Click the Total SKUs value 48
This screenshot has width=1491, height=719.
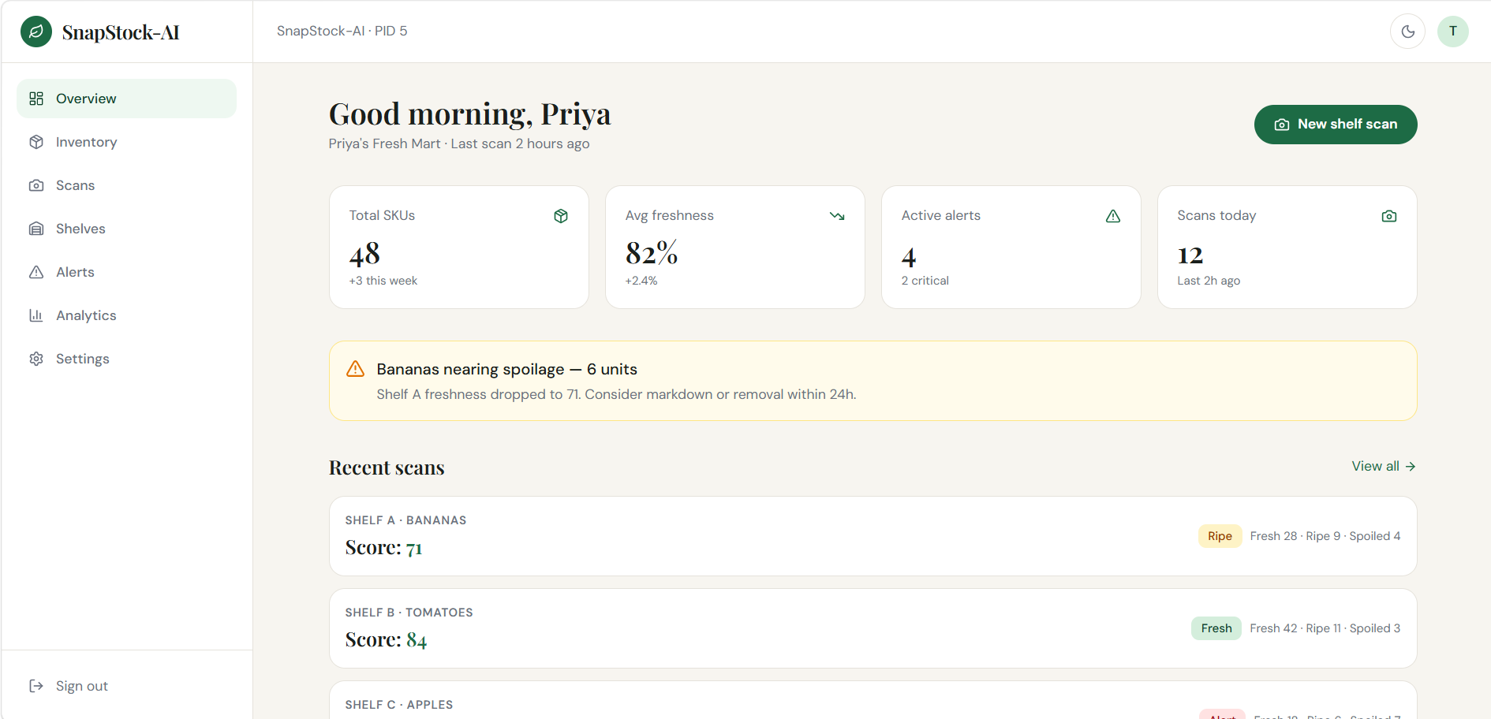tap(364, 254)
